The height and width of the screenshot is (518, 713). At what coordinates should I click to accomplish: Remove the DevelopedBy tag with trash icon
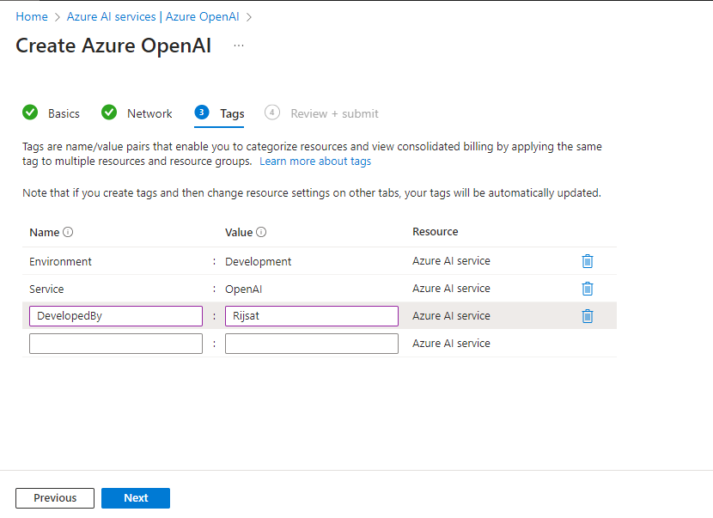587,315
